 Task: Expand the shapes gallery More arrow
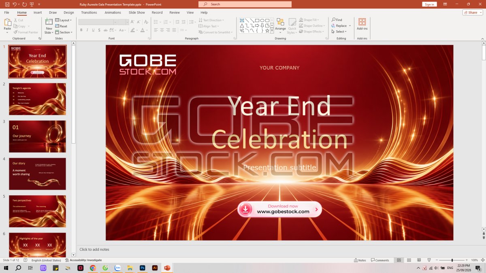click(272, 30)
